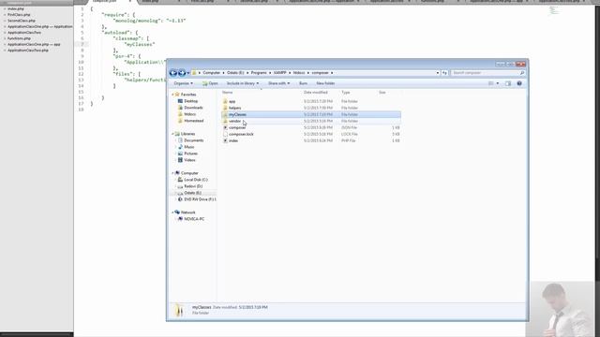Open the Documents library
The height and width of the screenshot is (337, 600).
click(194, 140)
